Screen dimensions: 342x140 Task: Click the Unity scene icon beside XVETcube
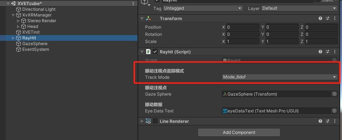(x=14, y=4)
